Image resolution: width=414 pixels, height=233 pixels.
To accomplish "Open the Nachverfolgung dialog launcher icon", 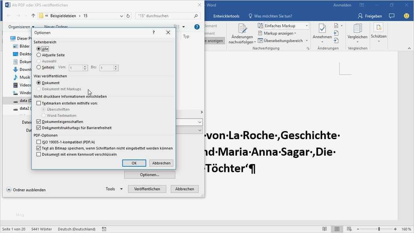I will 308,49.
